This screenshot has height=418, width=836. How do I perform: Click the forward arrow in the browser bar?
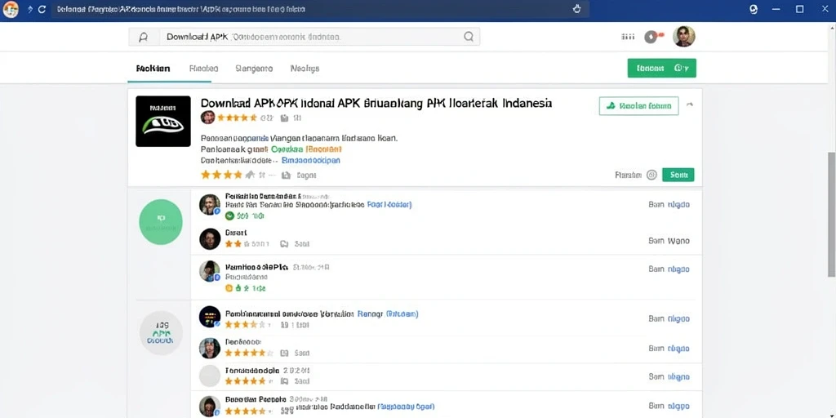click(29, 10)
